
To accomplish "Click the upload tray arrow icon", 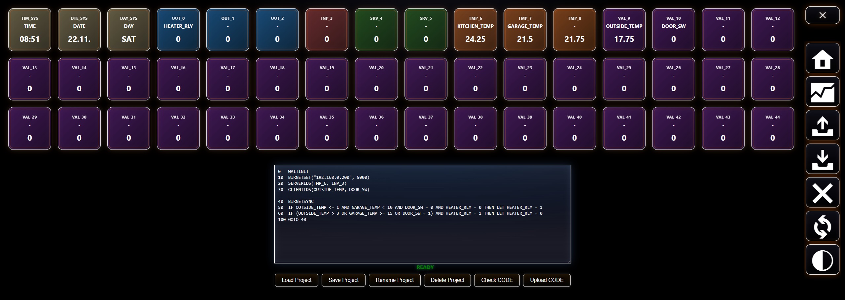I will pos(822,125).
